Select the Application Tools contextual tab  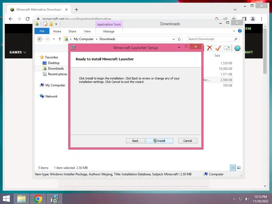109,24
